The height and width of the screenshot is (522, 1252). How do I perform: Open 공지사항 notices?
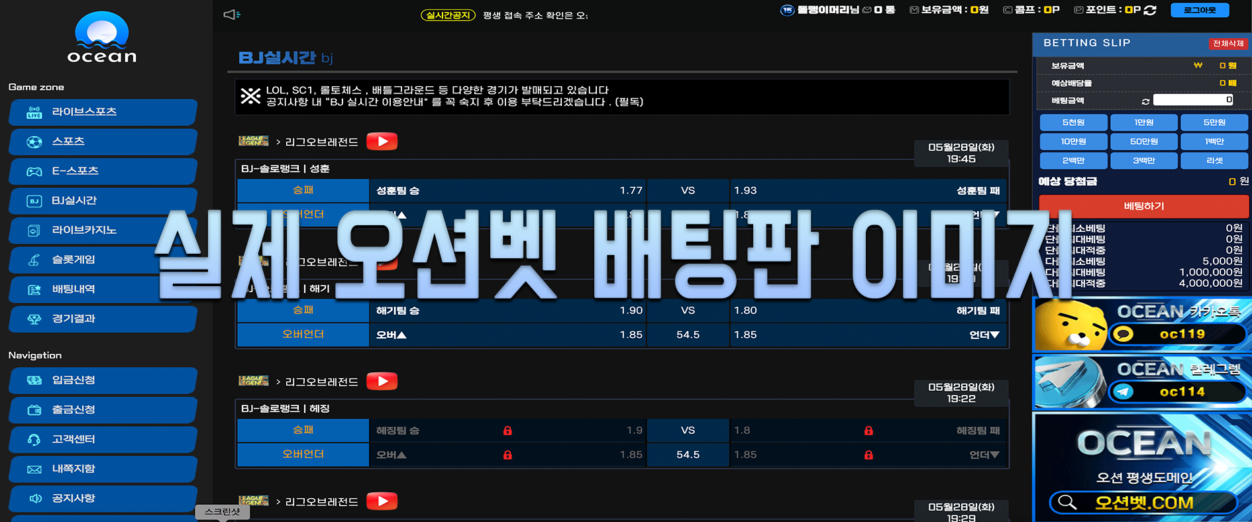[103, 498]
